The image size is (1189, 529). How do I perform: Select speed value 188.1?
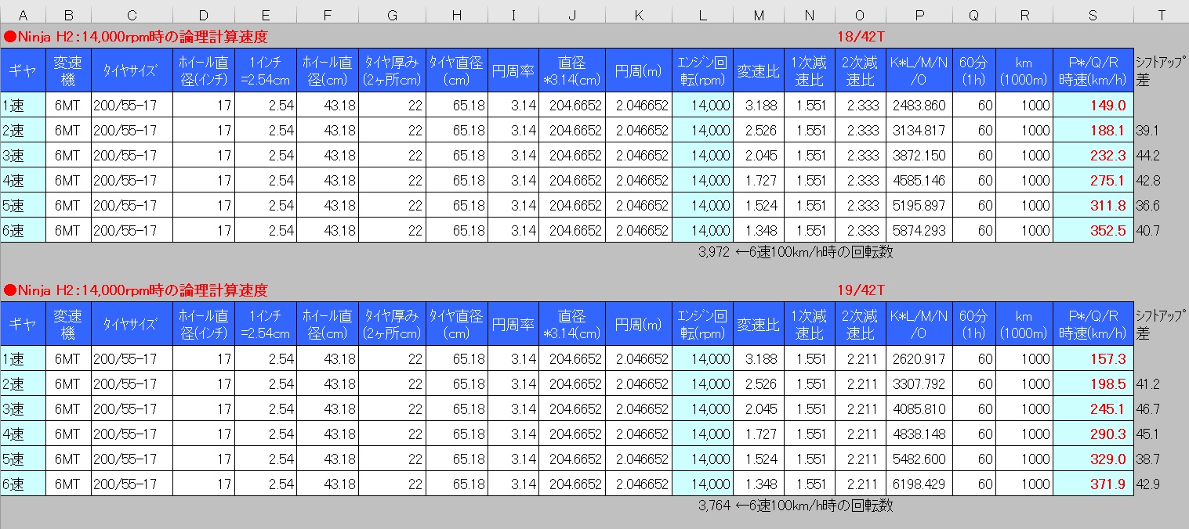click(1093, 130)
